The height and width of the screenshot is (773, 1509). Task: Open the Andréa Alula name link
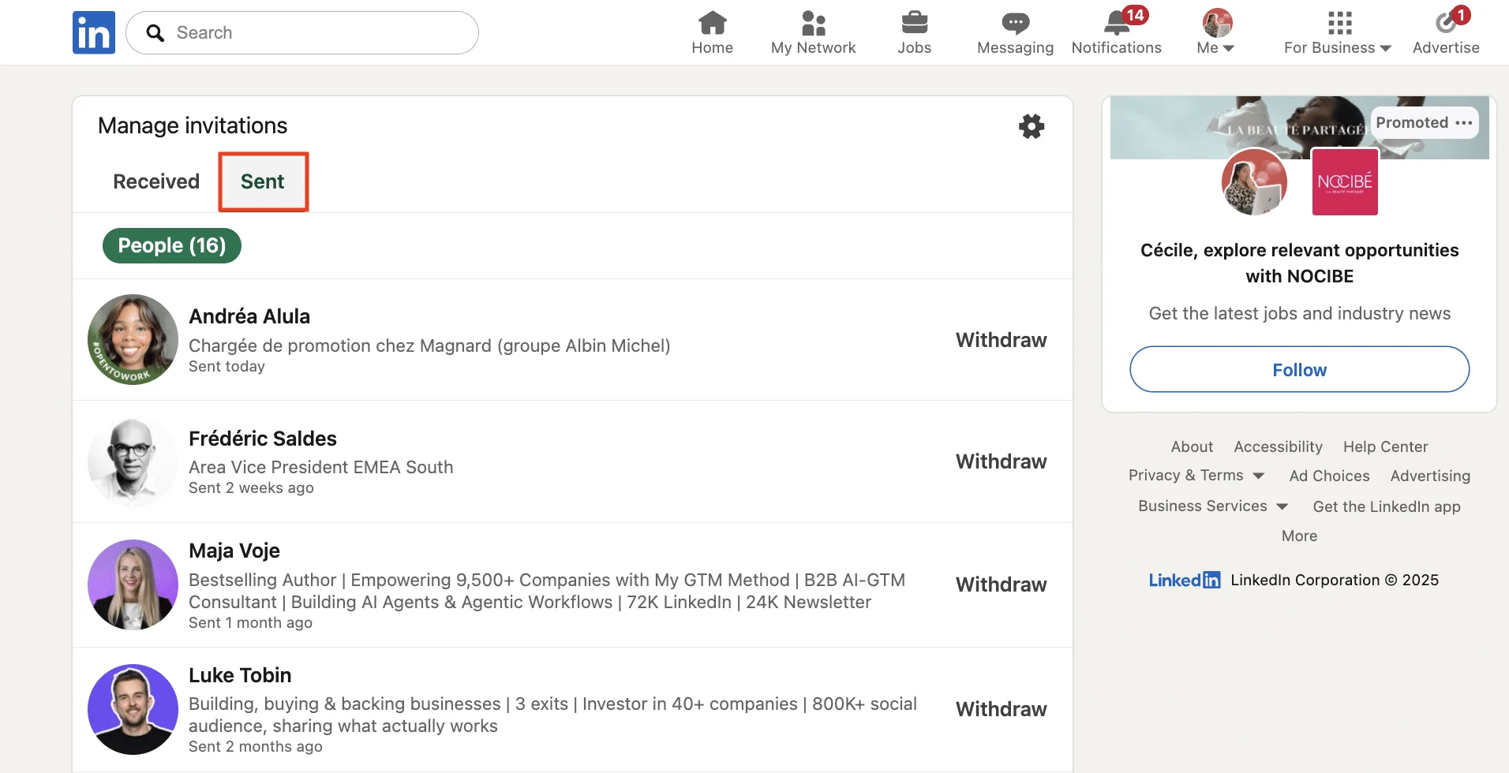pyautogui.click(x=249, y=316)
